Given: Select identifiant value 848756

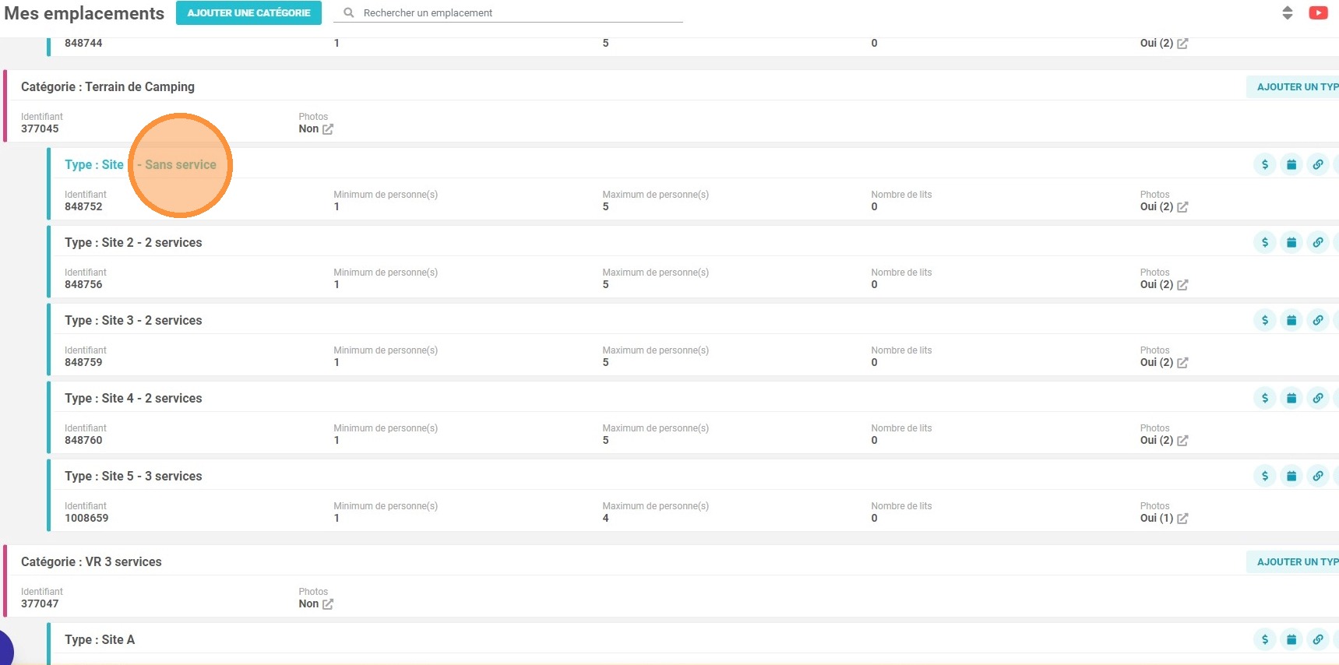Looking at the screenshot, I should 83,284.
